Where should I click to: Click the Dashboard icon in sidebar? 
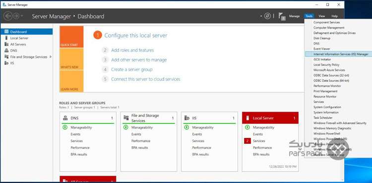(6, 32)
